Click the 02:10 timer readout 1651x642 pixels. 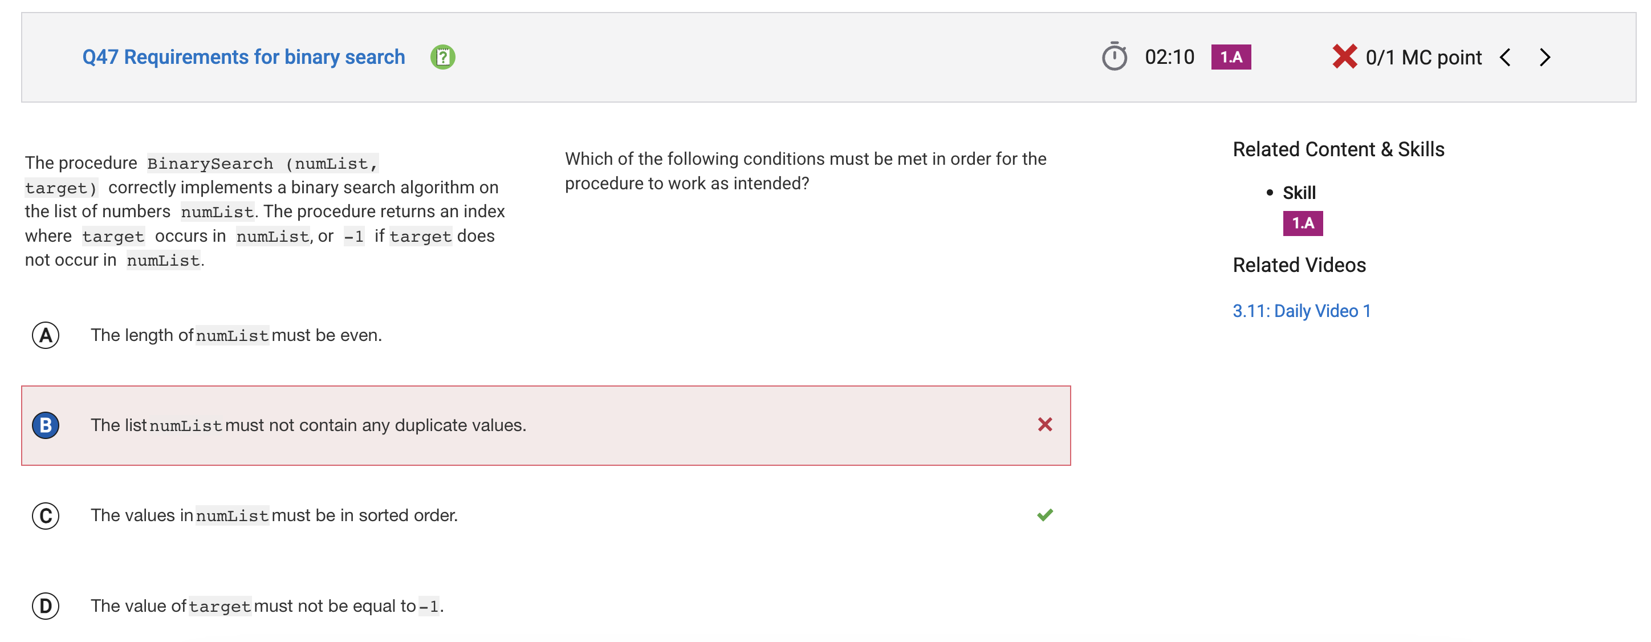click(1170, 57)
